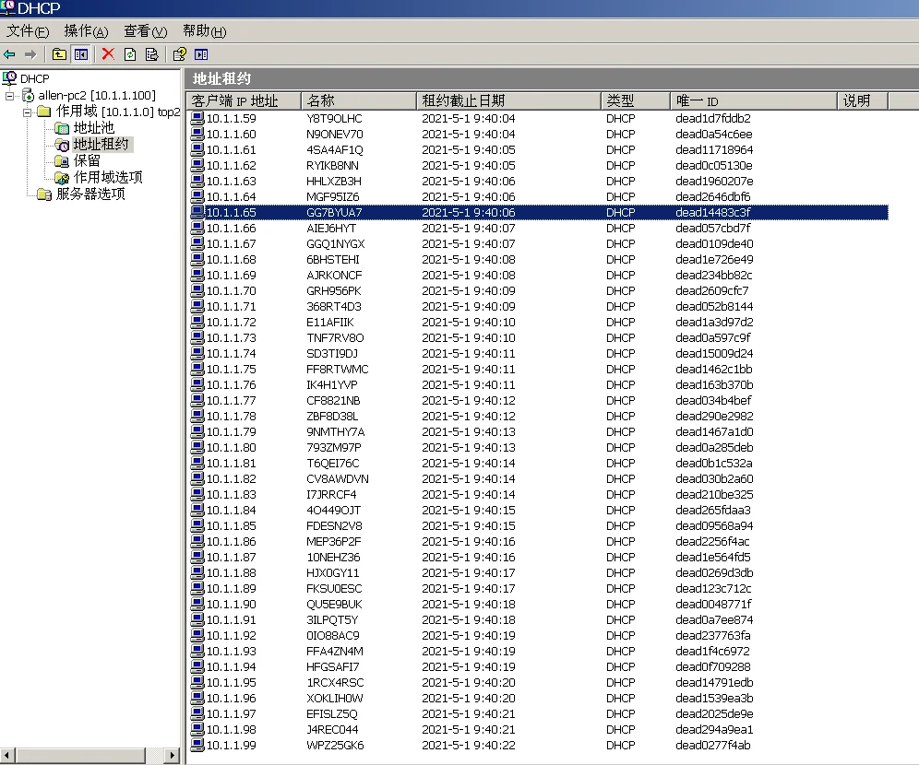Select 作用域 [10.1.1.0] top2 in tree
Image resolution: width=919 pixels, height=765 pixels.
coord(118,112)
